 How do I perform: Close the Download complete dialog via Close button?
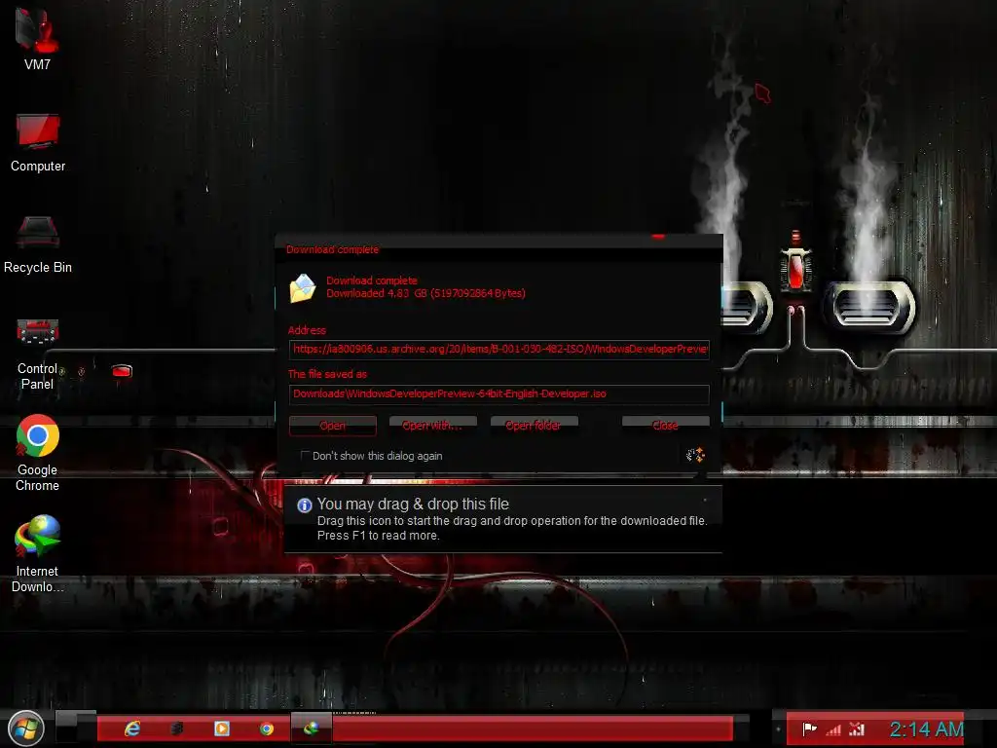pos(666,425)
